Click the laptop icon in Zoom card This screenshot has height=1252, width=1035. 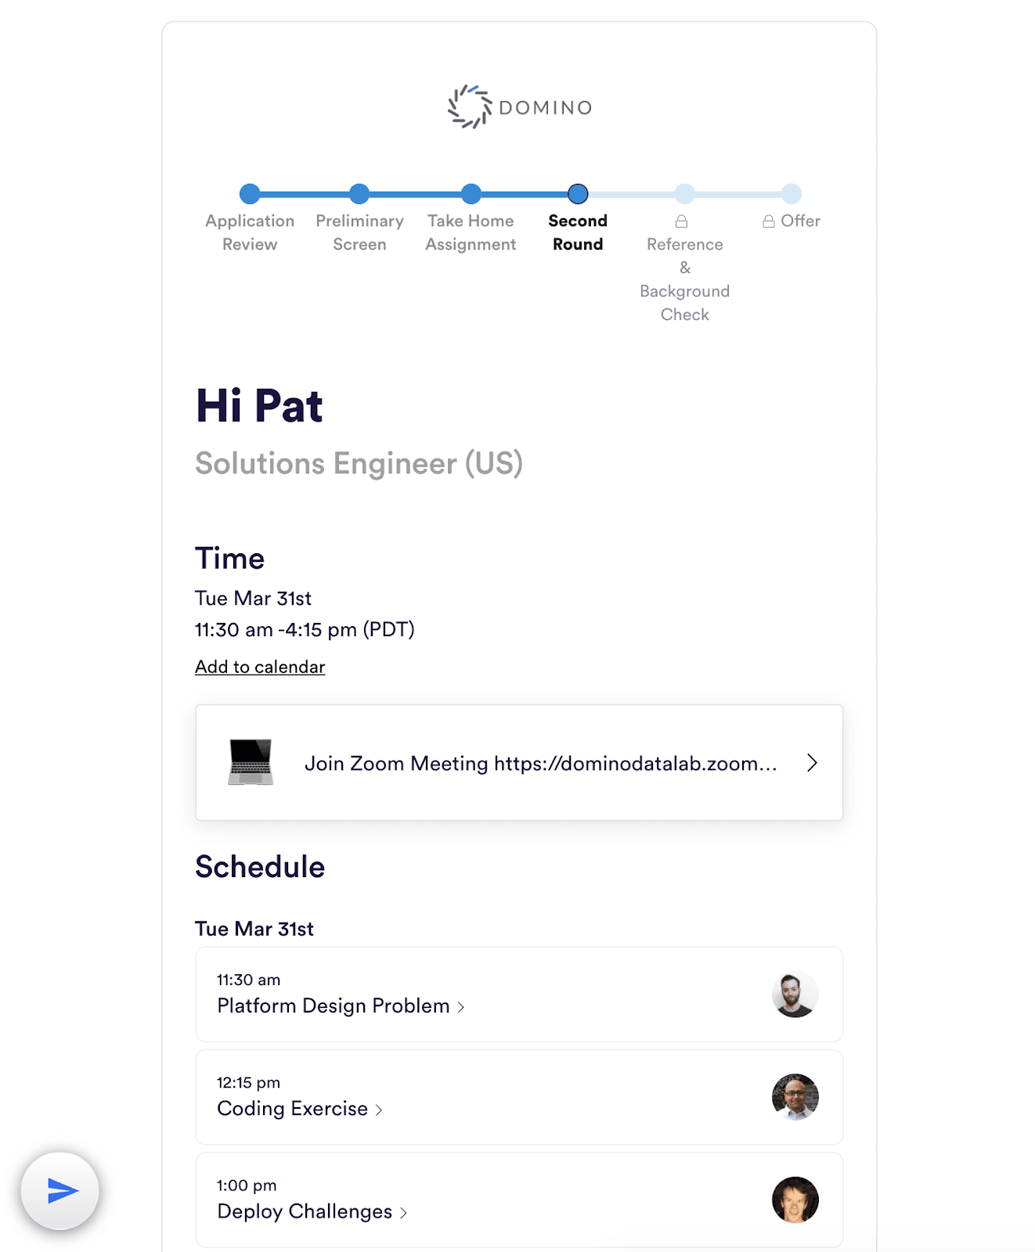click(251, 762)
